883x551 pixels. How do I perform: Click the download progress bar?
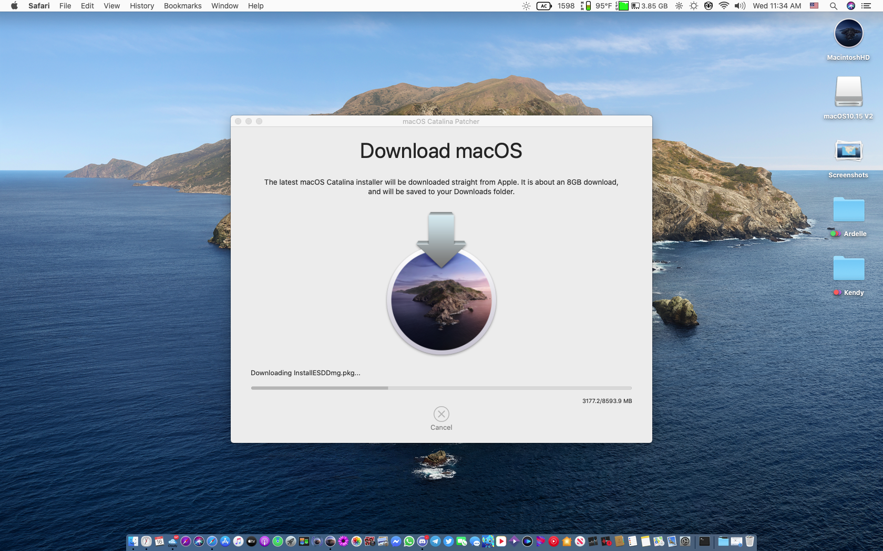point(441,388)
